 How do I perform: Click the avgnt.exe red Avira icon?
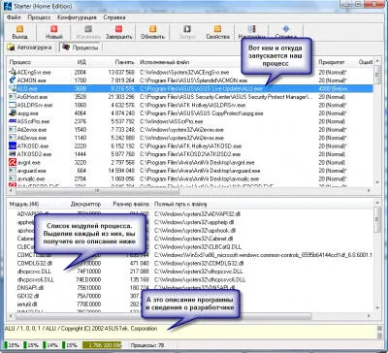pos(13,162)
